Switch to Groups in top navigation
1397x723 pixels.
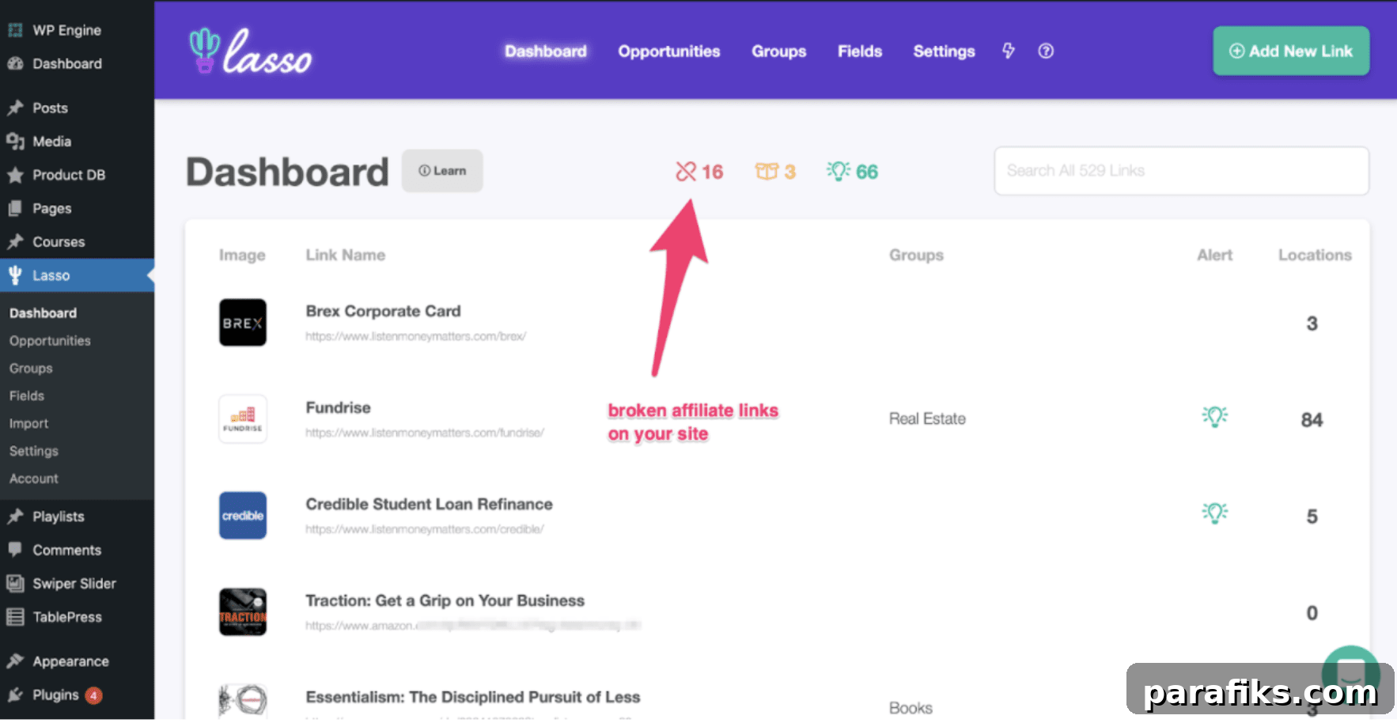click(779, 51)
